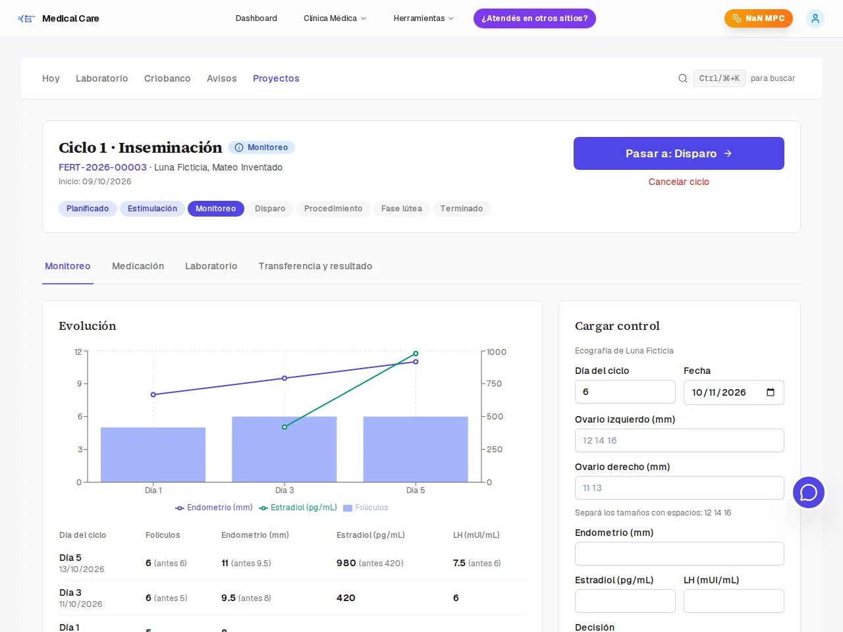This screenshot has width=843, height=632.
Task: Click the Cancelar ciclo link
Action: point(679,182)
